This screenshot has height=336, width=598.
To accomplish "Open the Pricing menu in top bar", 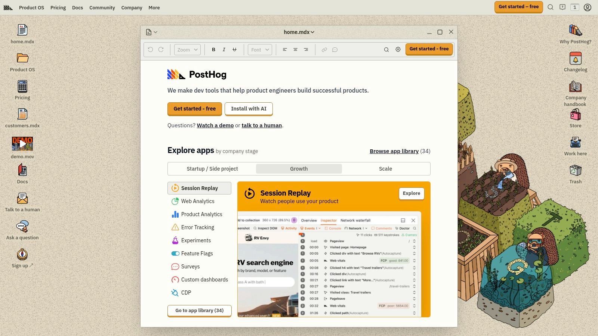I will [x=58, y=7].
